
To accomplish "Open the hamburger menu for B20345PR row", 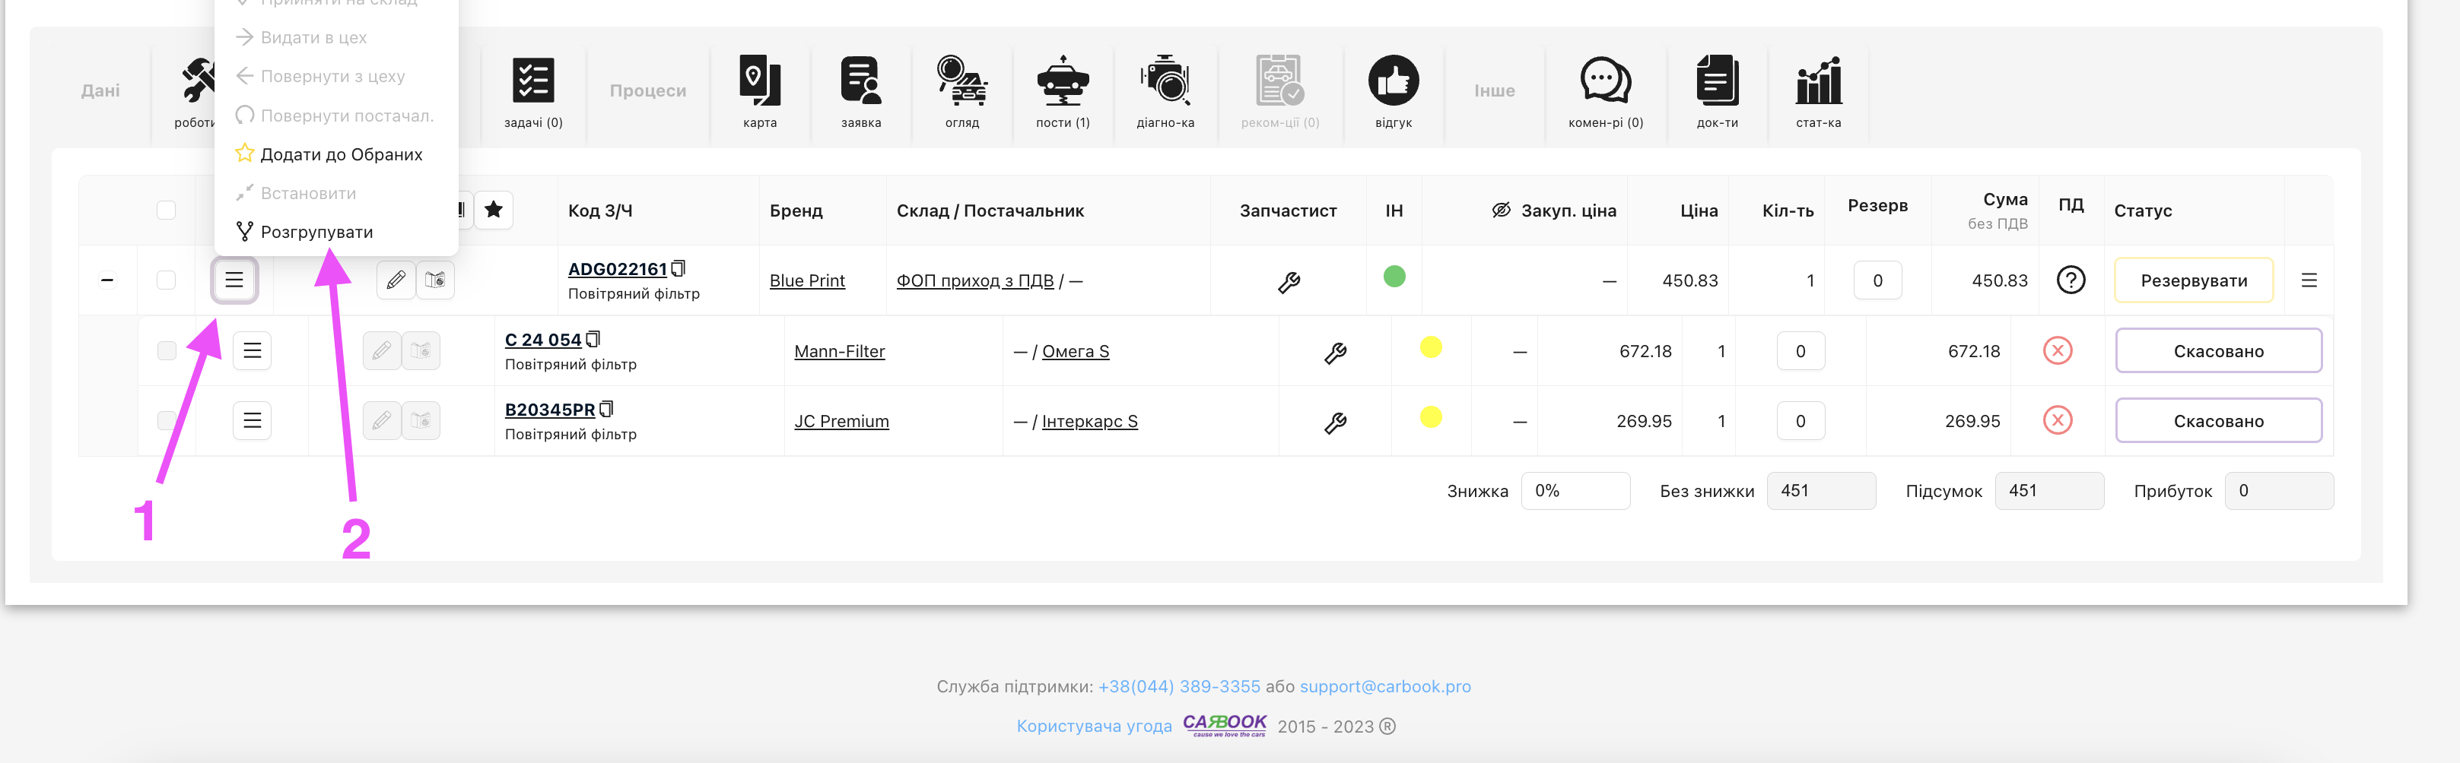I will [252, 420].
